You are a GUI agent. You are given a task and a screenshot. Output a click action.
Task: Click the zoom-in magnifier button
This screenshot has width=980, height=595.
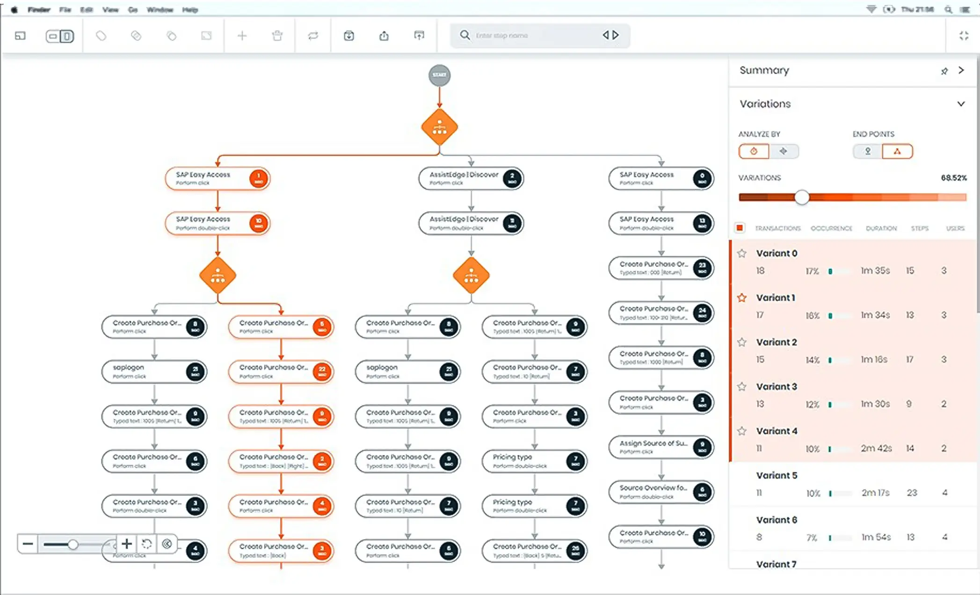pyautogui.click(x=126, y=544)
